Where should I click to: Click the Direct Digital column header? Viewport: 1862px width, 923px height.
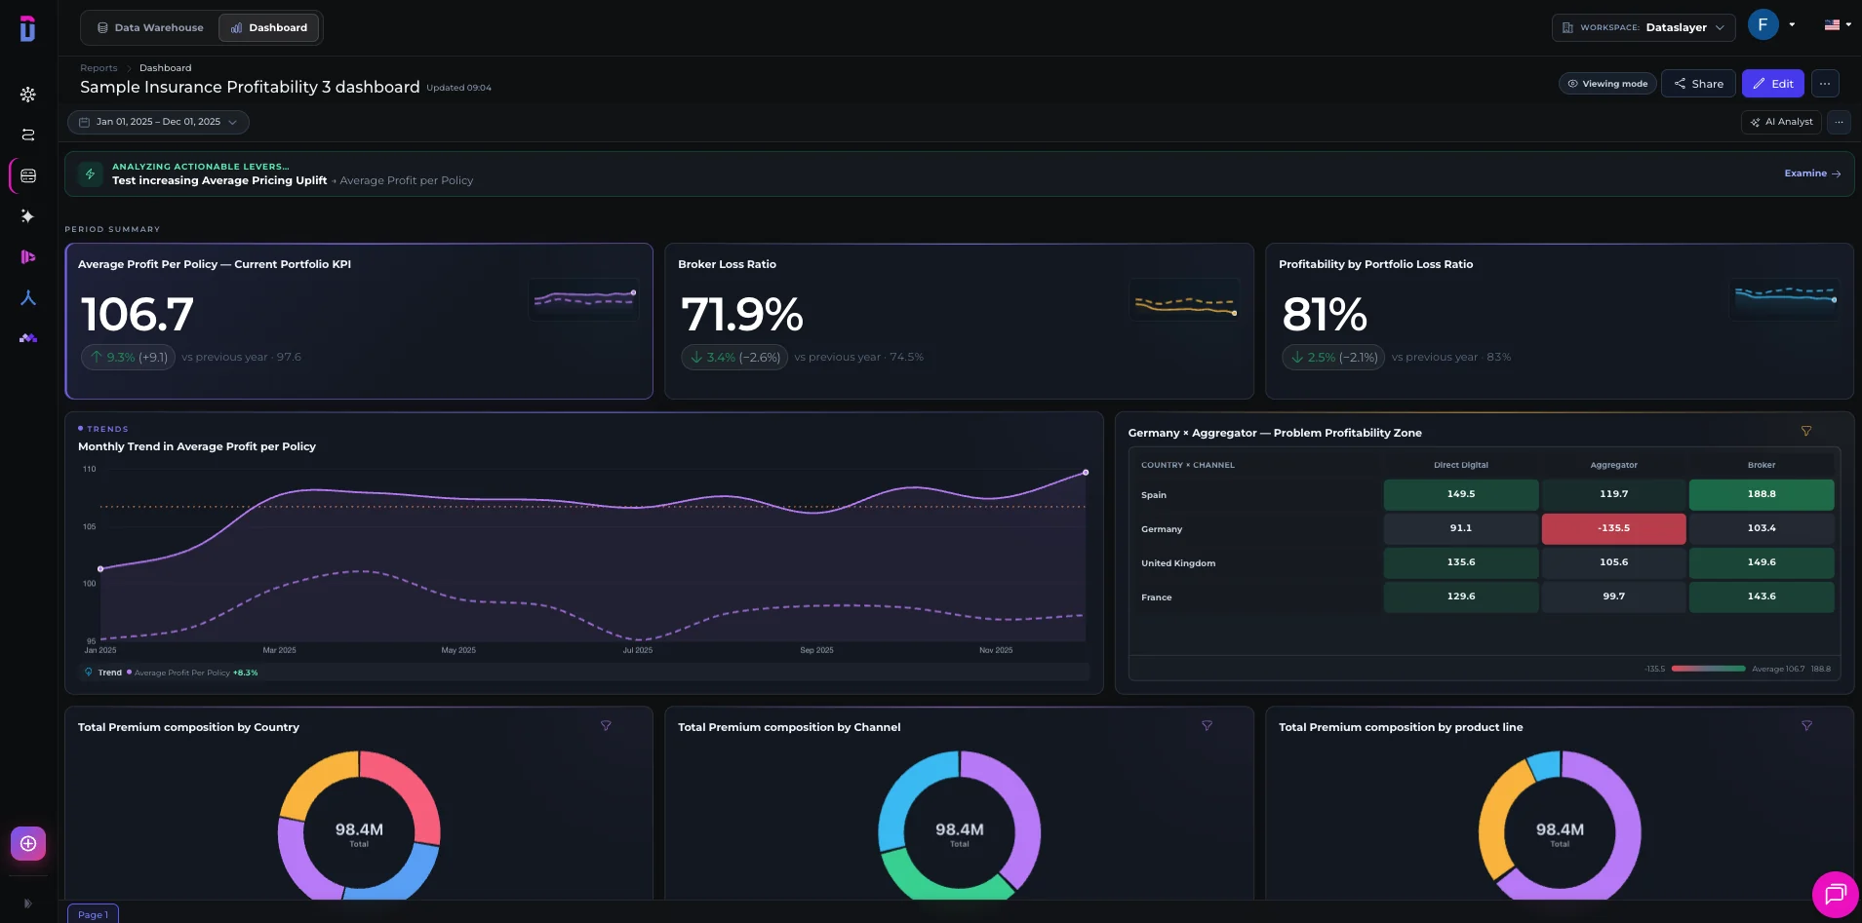coord(1461,465)
